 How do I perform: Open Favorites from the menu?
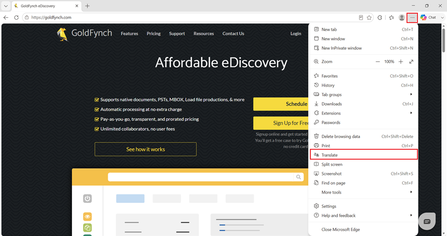point(363,76)
